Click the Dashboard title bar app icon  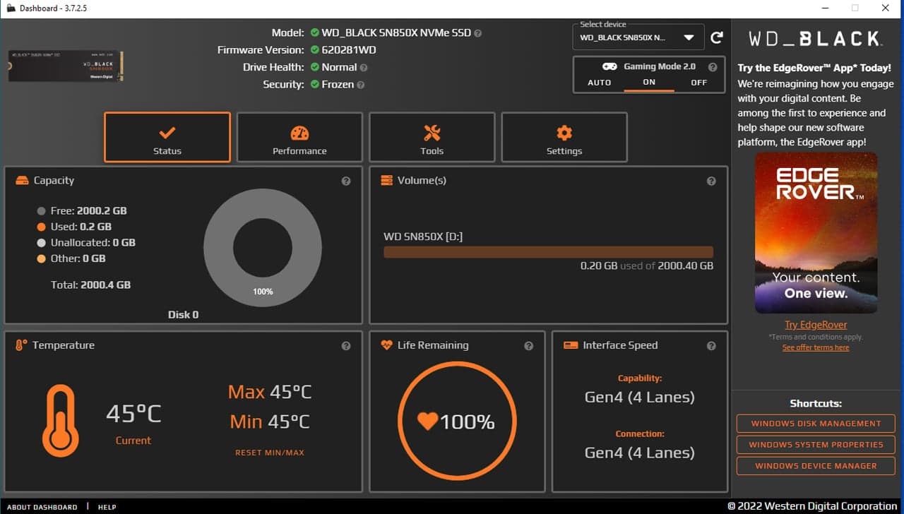point(11,8)
